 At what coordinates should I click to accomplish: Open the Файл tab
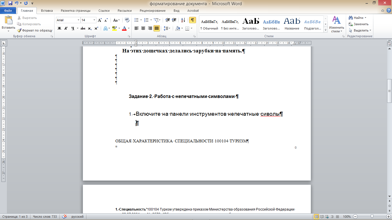(8, 11)
